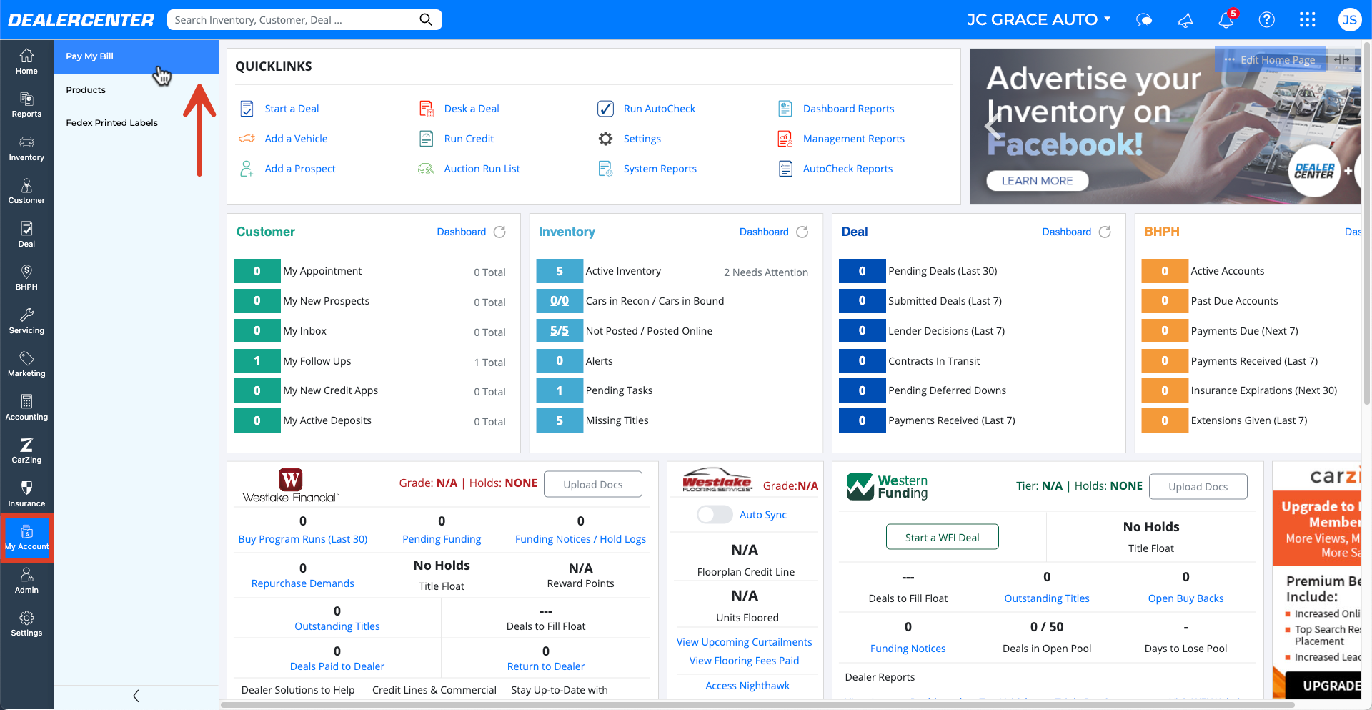
Task: Open View Upcoming Curtailments link
Action: pos(744,642)
